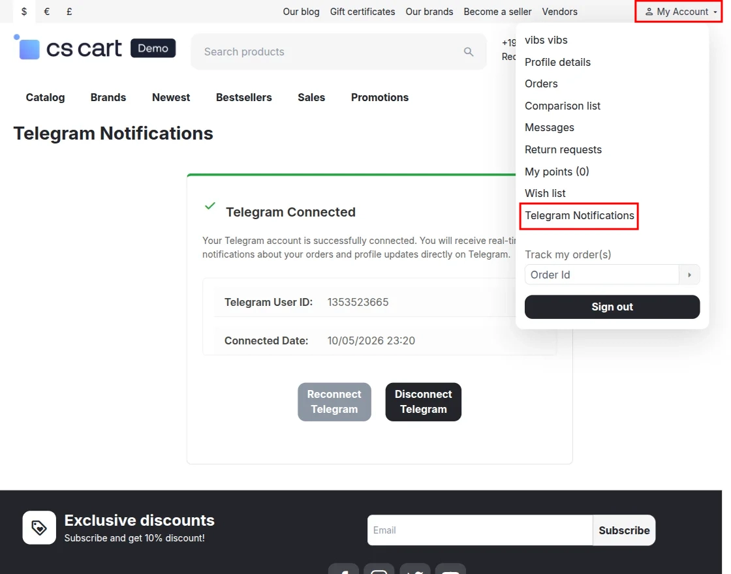Open the Promotions section
This screenshot has width=731, height=574.
(x=379, y=97)
